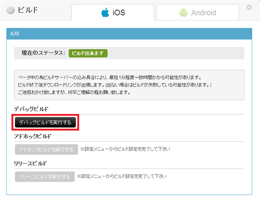Click disabled アドホックビルドを実行する button
260x208 pixels.
(47, 149)
